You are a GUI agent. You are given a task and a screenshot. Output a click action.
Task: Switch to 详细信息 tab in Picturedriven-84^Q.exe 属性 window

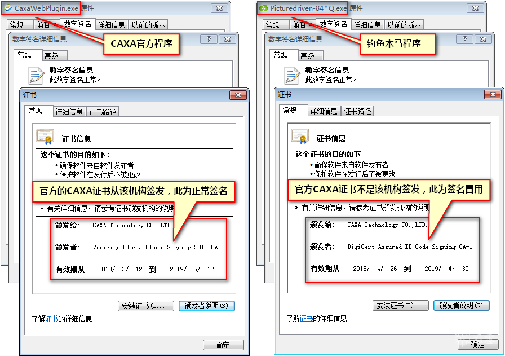pos(367,25)
